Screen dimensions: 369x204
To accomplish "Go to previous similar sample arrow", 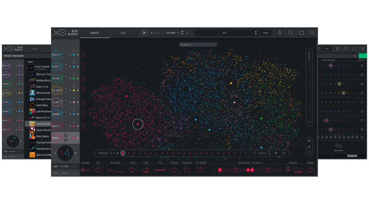I will click(115, 153).
